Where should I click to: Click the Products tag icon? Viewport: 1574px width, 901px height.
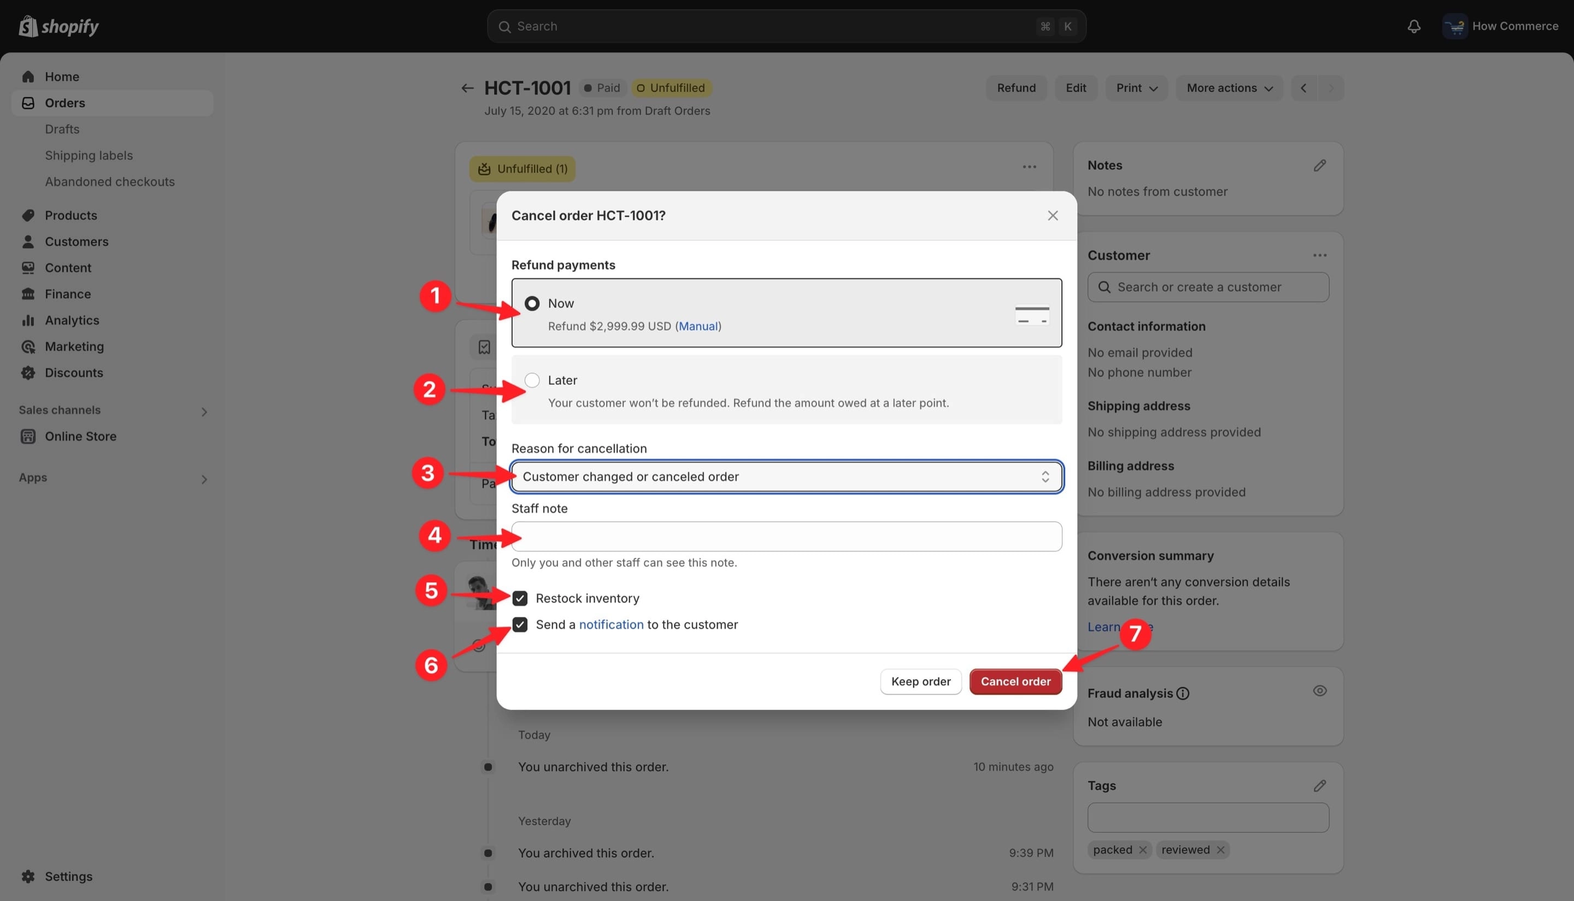[28, 215]
